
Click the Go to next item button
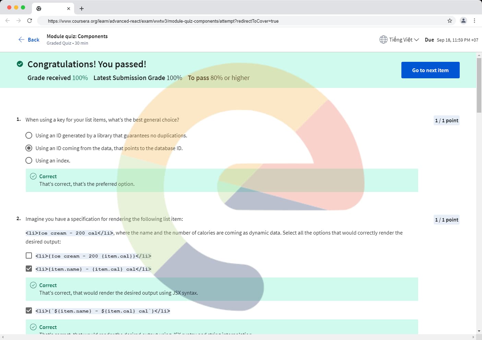point(430,70)
